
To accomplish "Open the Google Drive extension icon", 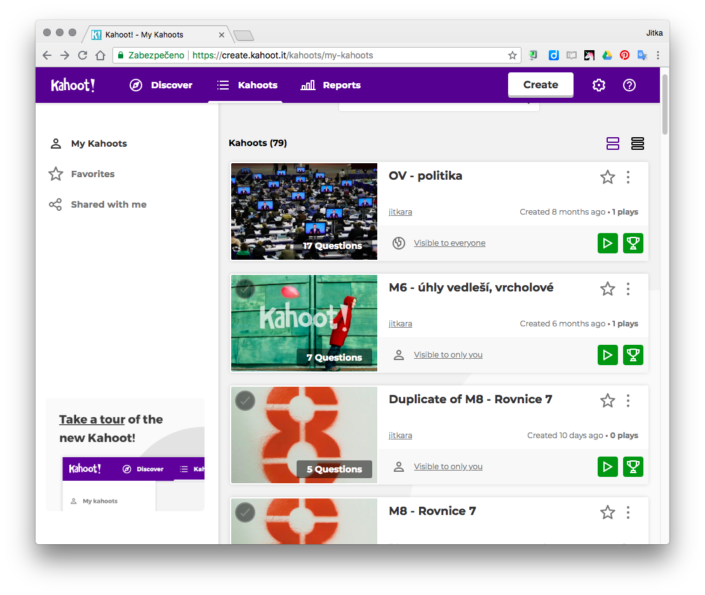I will click(607, 55).
